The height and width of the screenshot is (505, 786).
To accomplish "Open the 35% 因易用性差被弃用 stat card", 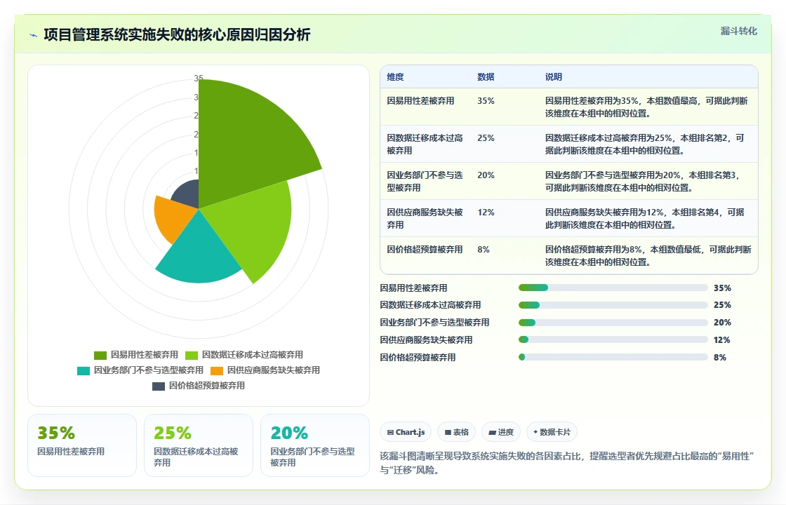I will tap(82, 445).
